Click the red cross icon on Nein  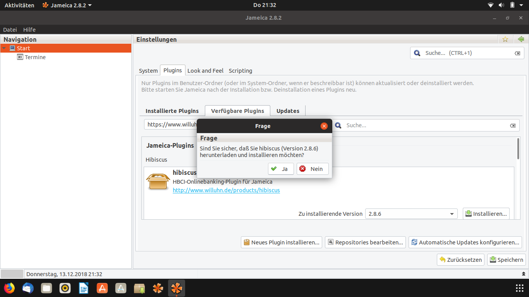302,169
